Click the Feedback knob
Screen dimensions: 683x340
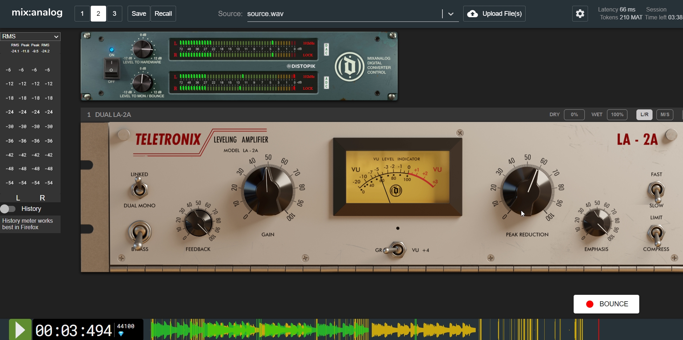(198, 223)
